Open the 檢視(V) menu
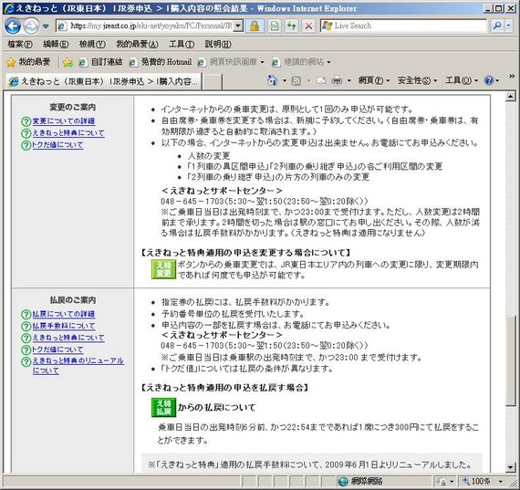 pos(92,44)
